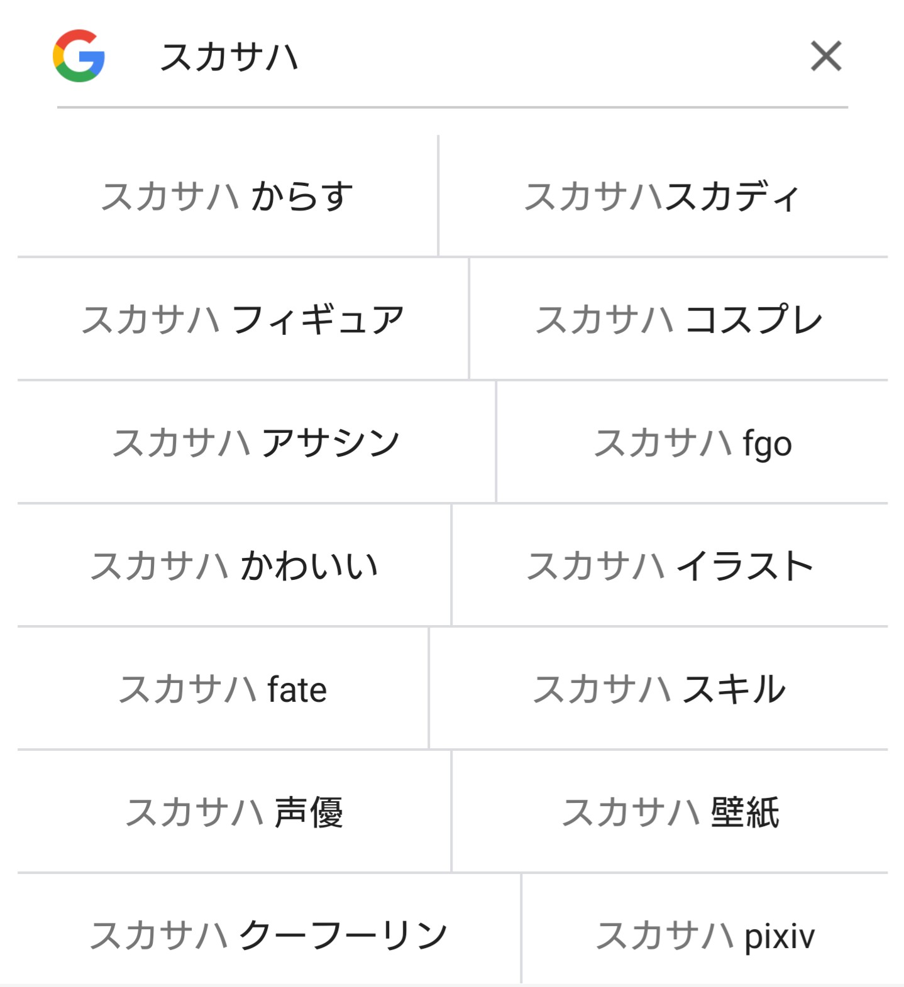Choose the スカサハスカディ suggestion
Screen dimensions: 904x987
click(x=663, y=196)
